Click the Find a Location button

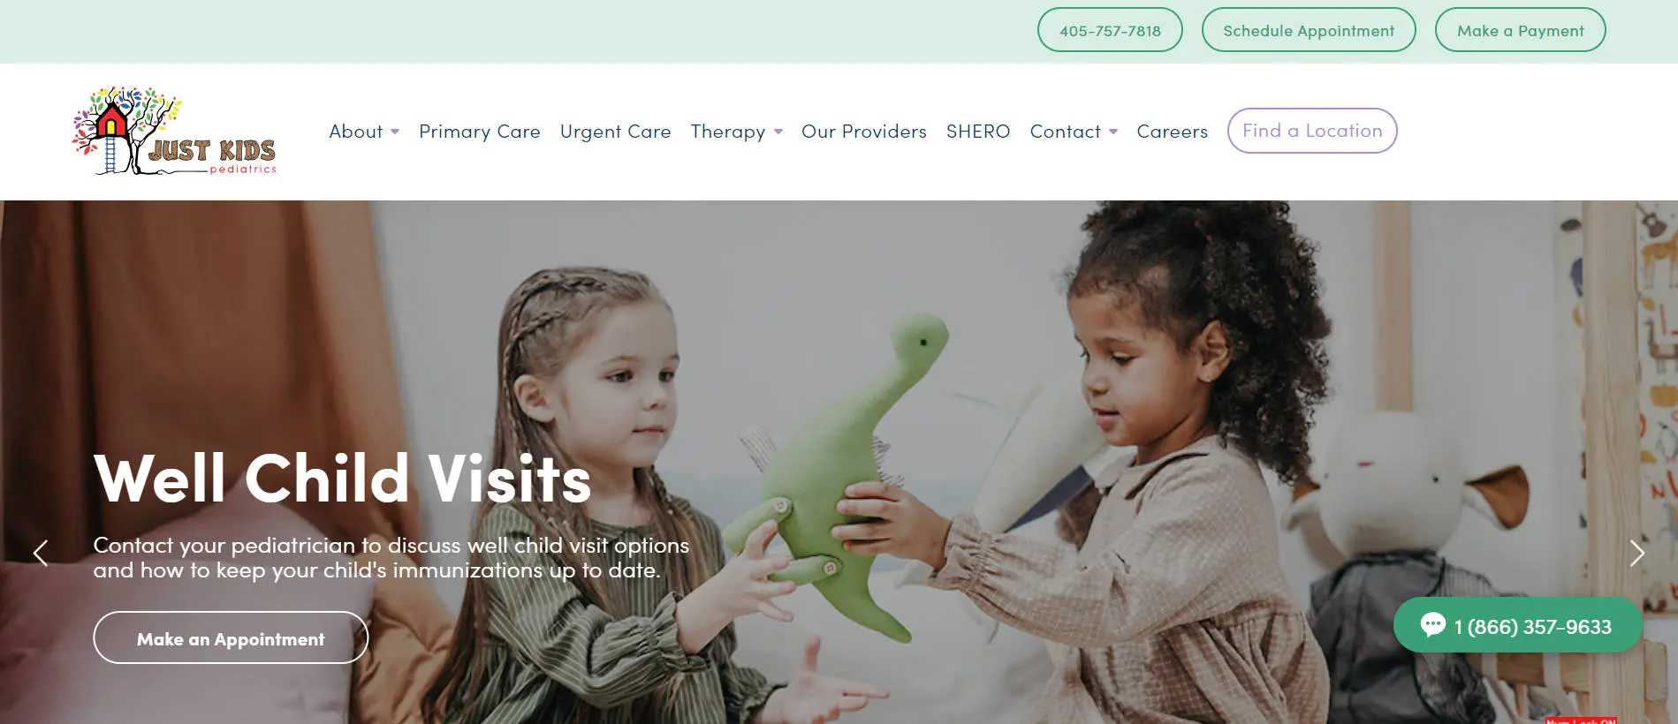[1312, 131]
